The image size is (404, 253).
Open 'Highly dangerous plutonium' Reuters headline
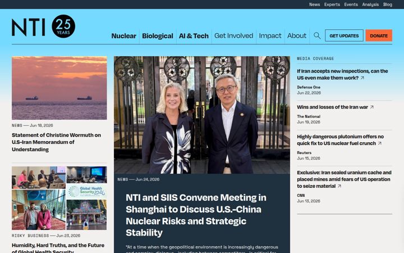340,140
